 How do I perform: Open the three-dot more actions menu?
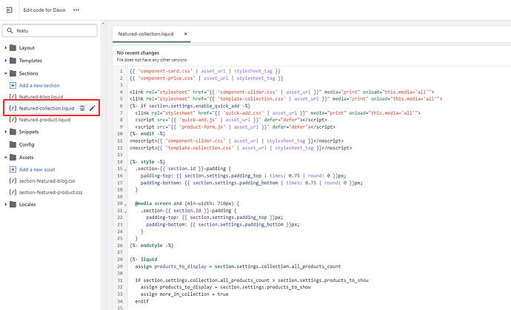[76, 10]
